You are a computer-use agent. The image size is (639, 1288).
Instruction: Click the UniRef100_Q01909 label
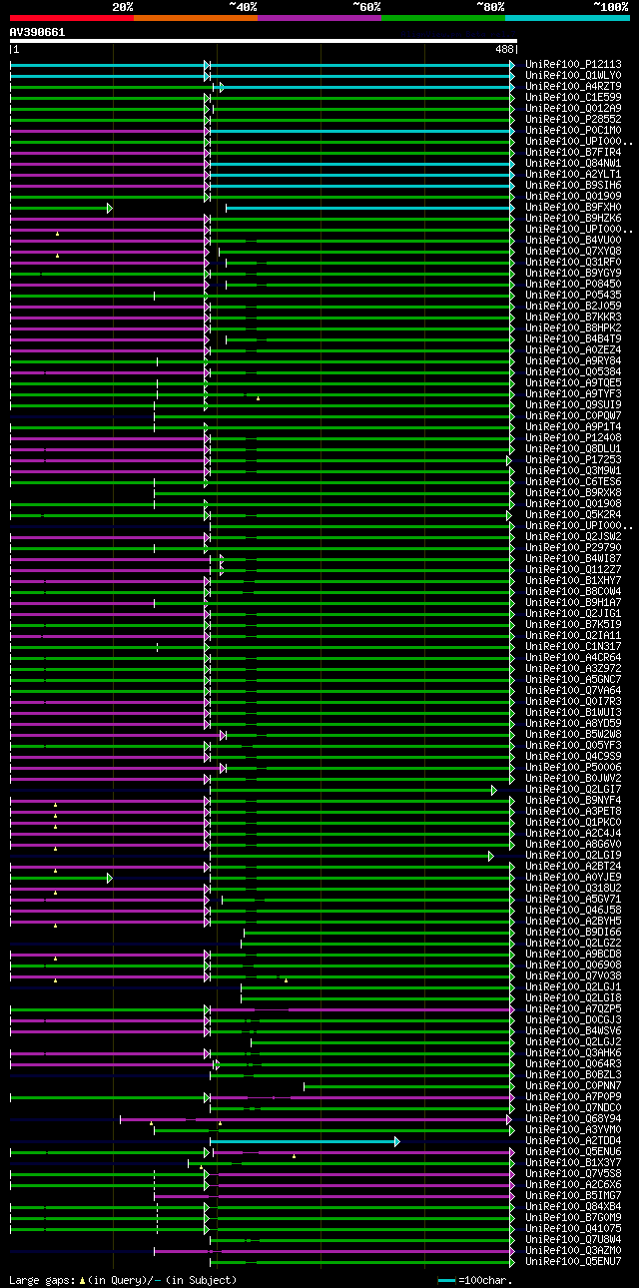[x=573, y=196]
